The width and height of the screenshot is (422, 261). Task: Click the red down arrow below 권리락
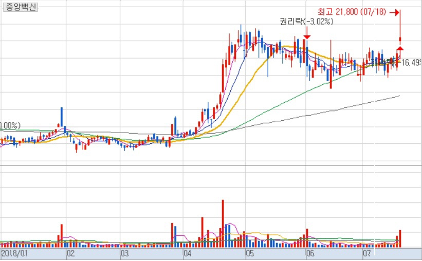coord(307,36)
